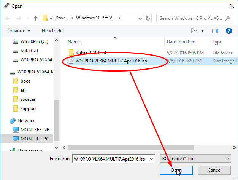
Task: Click the Network globe icon
Action: 13,121
